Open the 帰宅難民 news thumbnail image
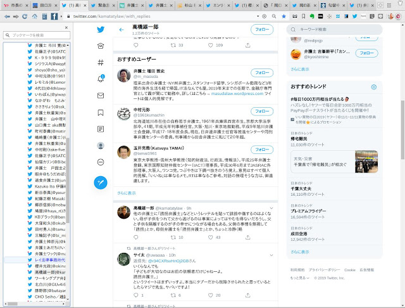The width and height of the screenshot is (405, 308). click(366, 162)
